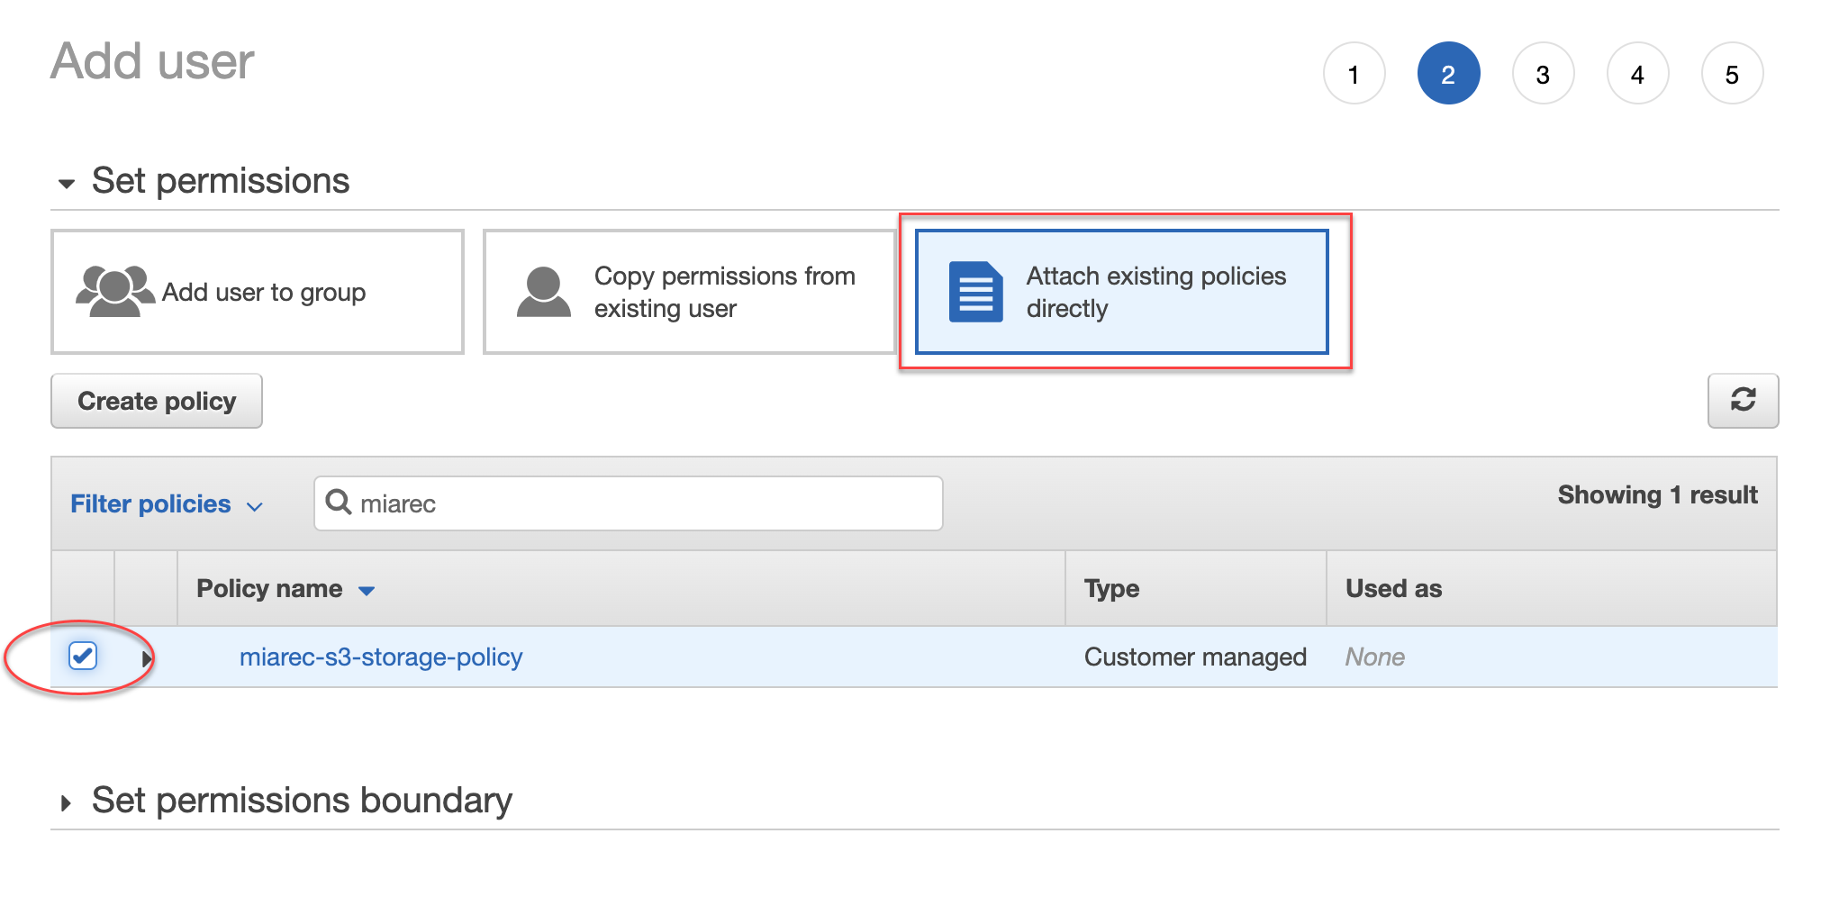The image size is (1821, 897).
Task: Open the Filter policies dropdown
Action: pyautogui.click(x=167, y=503)
